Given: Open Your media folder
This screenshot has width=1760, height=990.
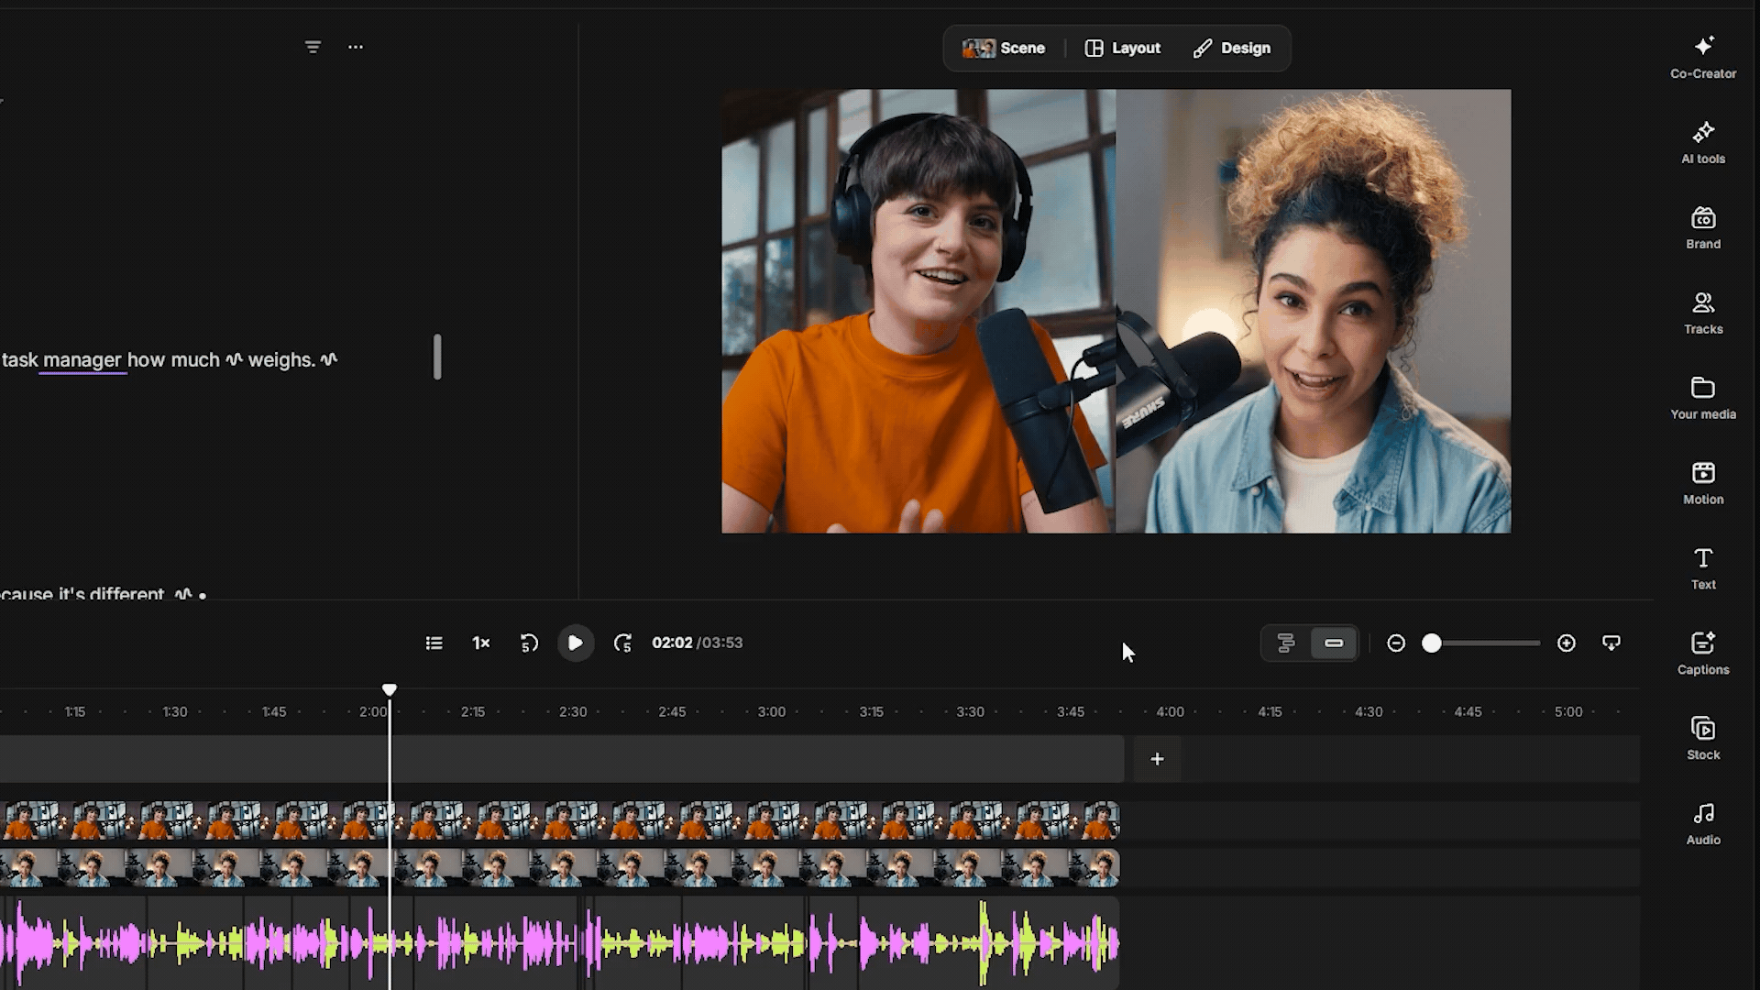Looking at the screenshot, I should (x=1703, y=399).
